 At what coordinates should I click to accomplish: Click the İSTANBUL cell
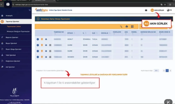(87, 39)
